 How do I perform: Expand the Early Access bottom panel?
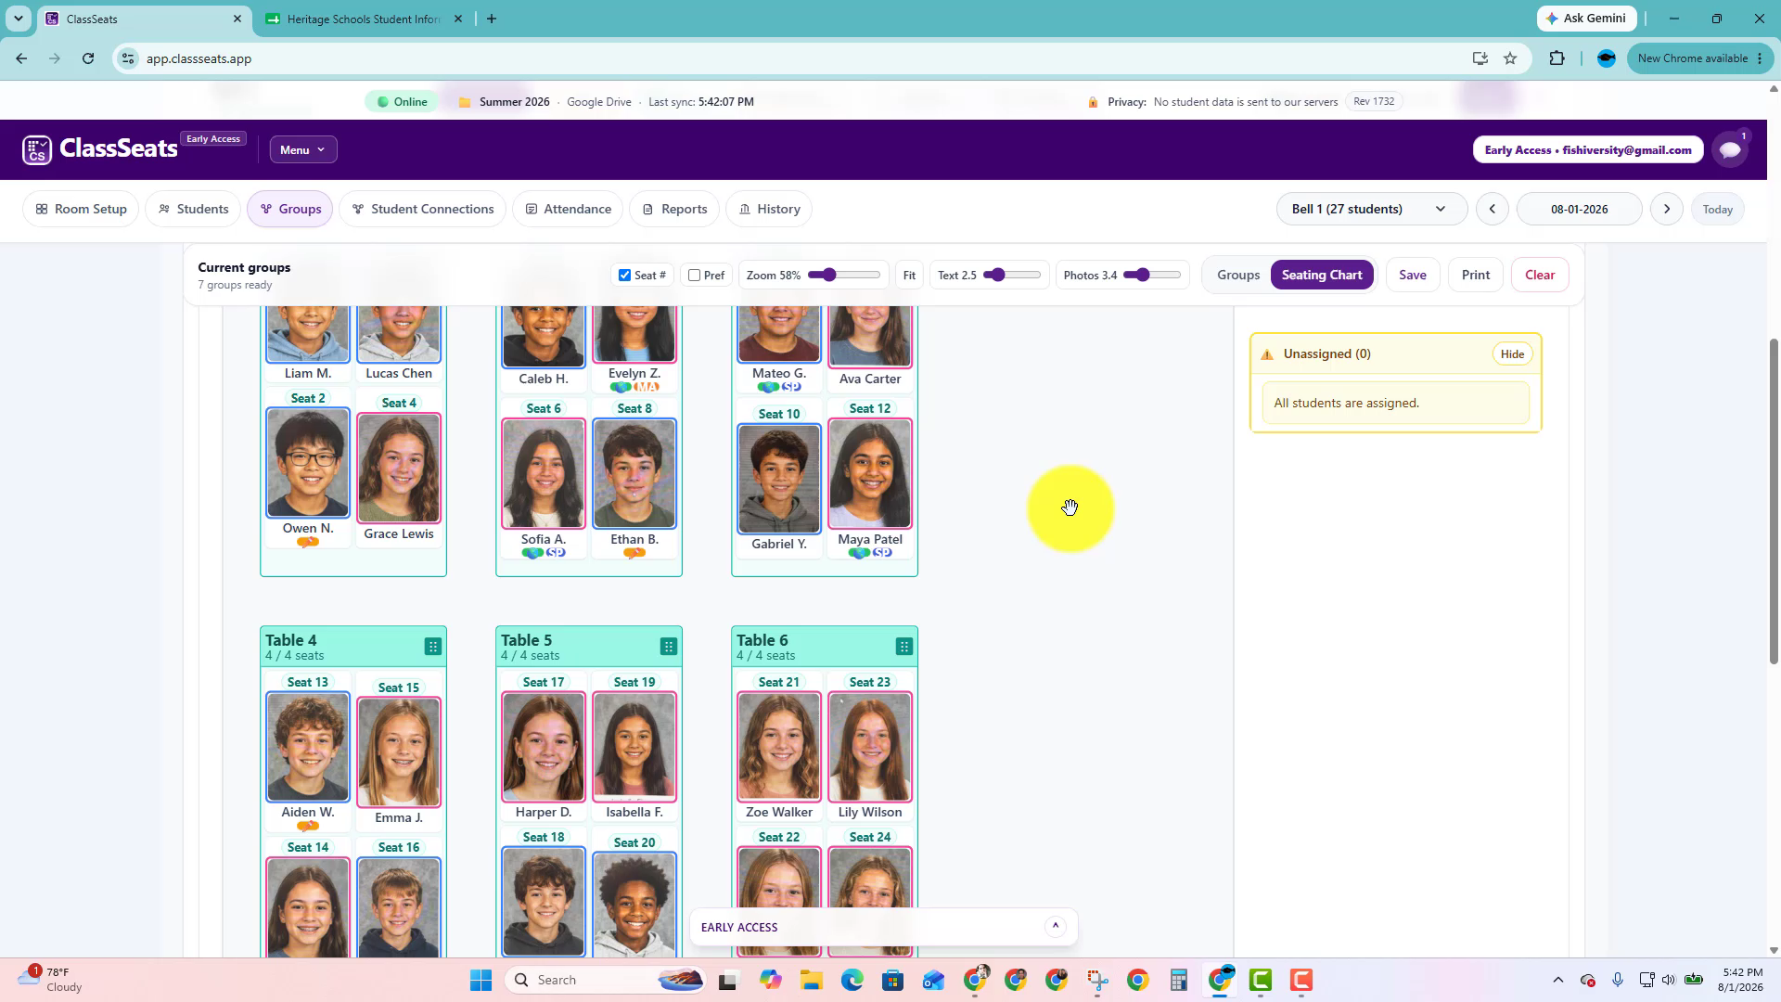(x=1056, y=926)
